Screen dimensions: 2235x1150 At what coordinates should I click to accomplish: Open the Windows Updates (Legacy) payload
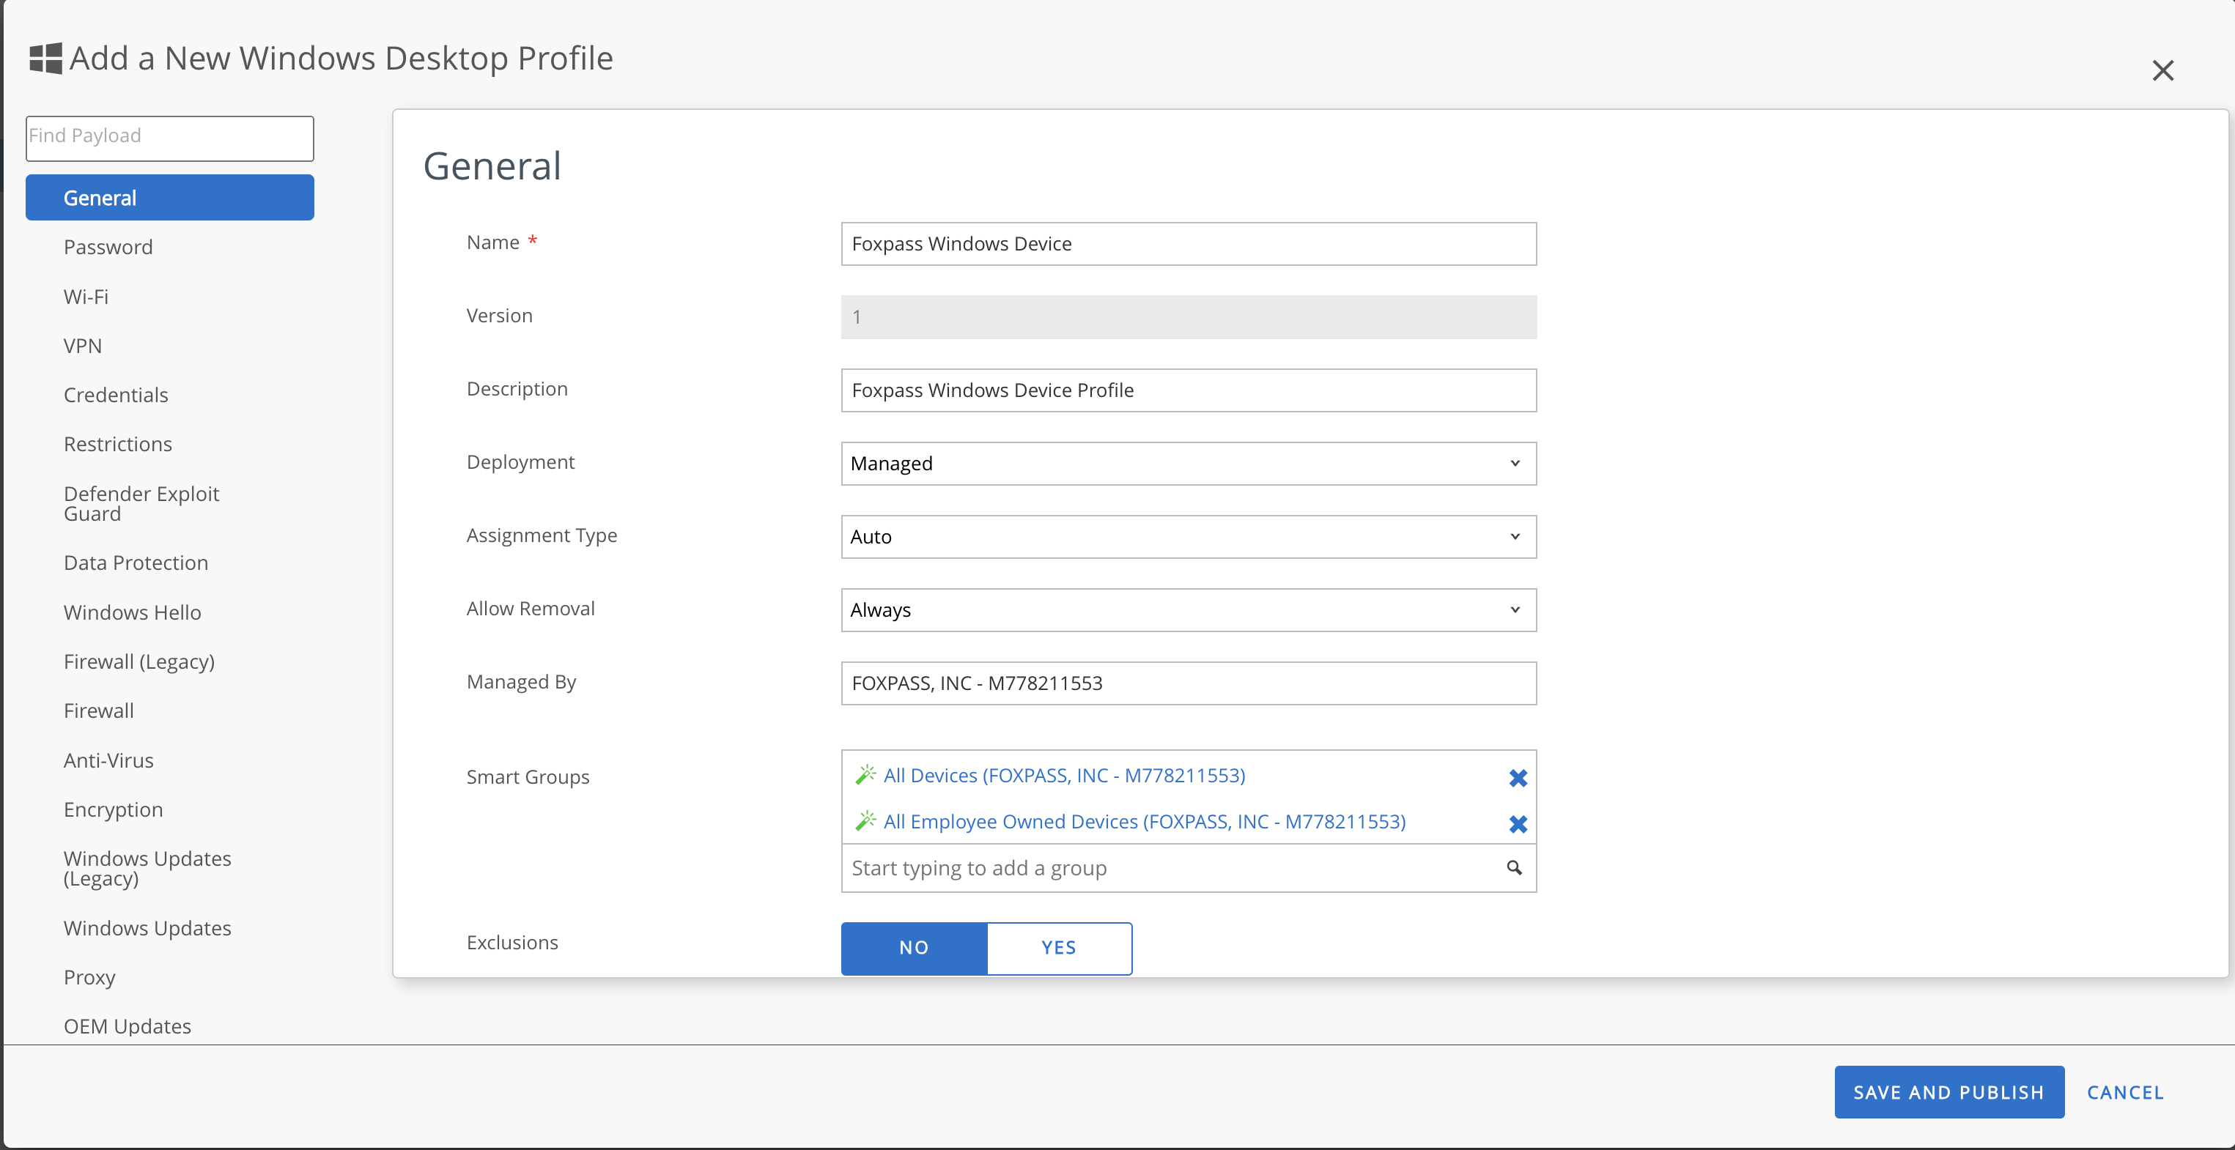pyautogui.click(x=147, y=869)
